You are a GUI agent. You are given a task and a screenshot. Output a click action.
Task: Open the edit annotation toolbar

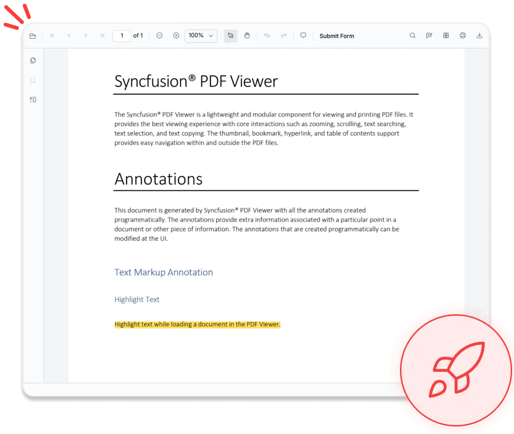click(429, 36)
